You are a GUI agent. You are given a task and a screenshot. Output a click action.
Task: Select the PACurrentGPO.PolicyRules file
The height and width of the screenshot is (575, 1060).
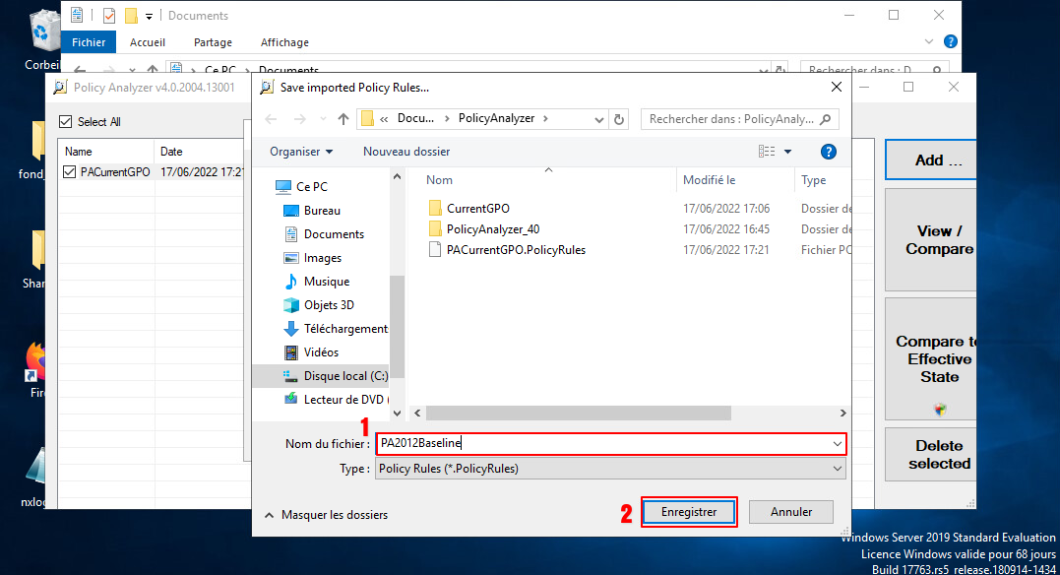coord(515,250)
